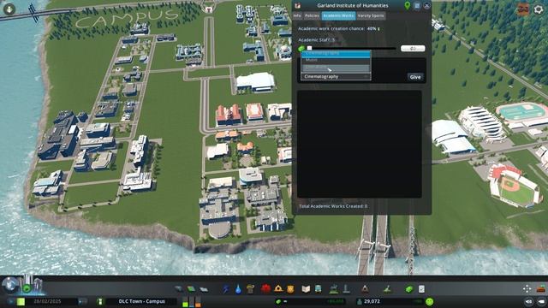This screenshot has width=548, height=308.
Task: Click the Academic Staff slider track
Action: [x=352, y=49]
